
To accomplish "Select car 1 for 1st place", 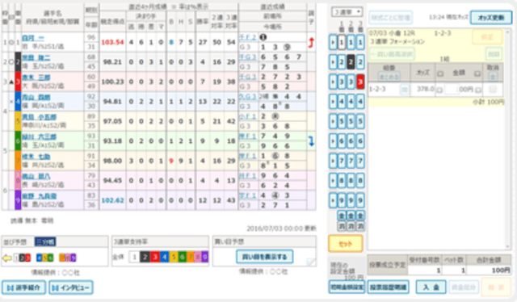I will tap(342, 43).
